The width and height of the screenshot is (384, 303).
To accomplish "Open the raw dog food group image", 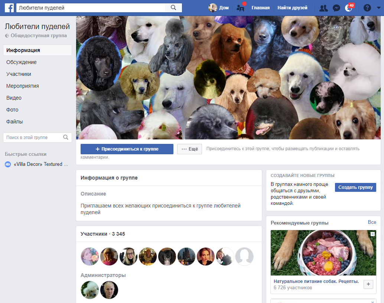I will coord(323,253).
